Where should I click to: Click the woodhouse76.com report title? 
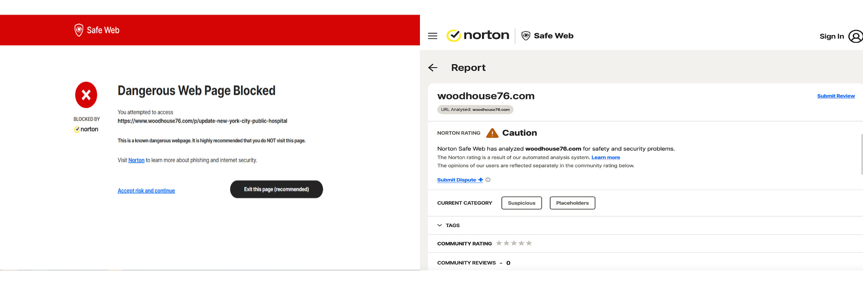(x=486, y=96)
